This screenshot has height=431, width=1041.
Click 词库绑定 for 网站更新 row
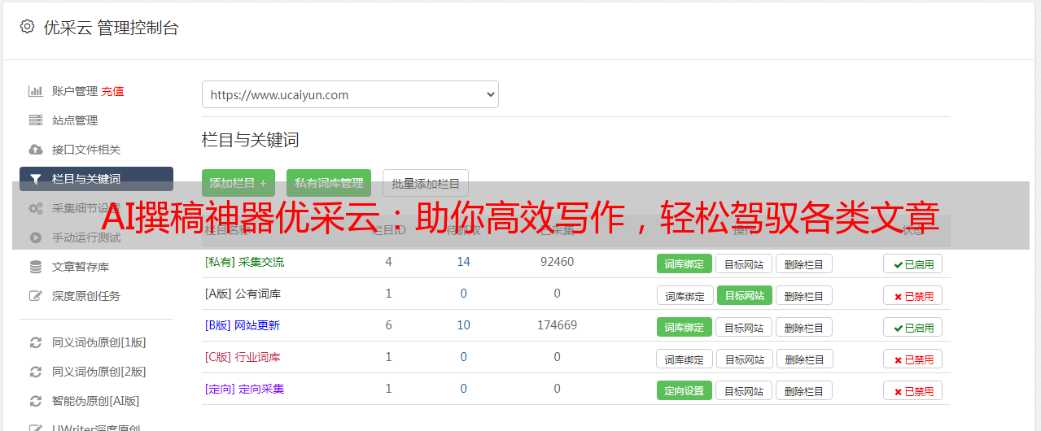(685, 327)
